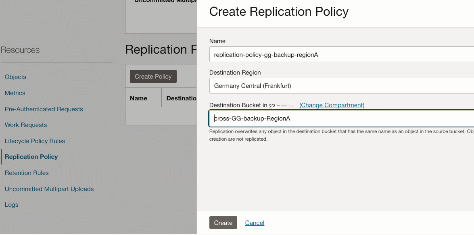The image size is (474, 235).
Task: Click the Create Replication Policy heading
Action: pyautogui.click(x=279, y=11)
